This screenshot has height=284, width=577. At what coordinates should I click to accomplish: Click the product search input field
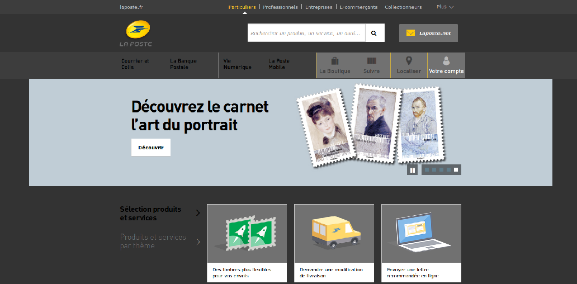(x=306, y=33)
